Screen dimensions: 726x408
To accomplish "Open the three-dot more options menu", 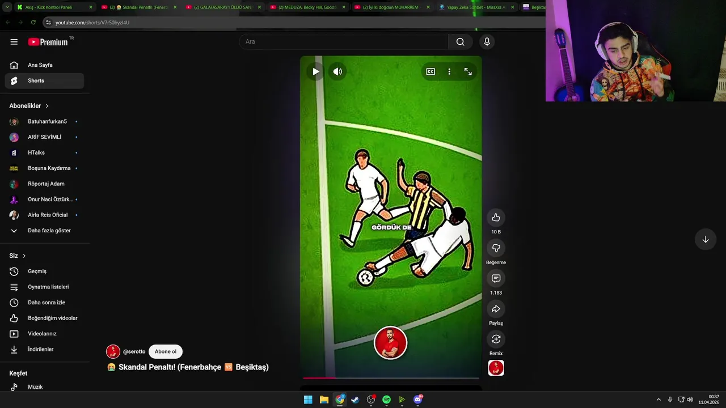I will click(449, 71).
